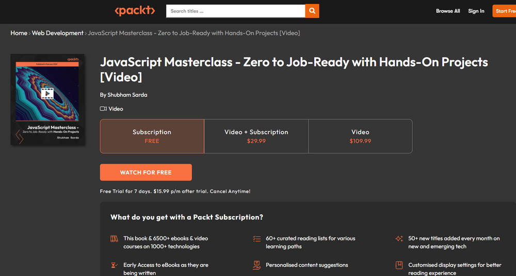Click the video camera icon beside Video

pos(103,109)
